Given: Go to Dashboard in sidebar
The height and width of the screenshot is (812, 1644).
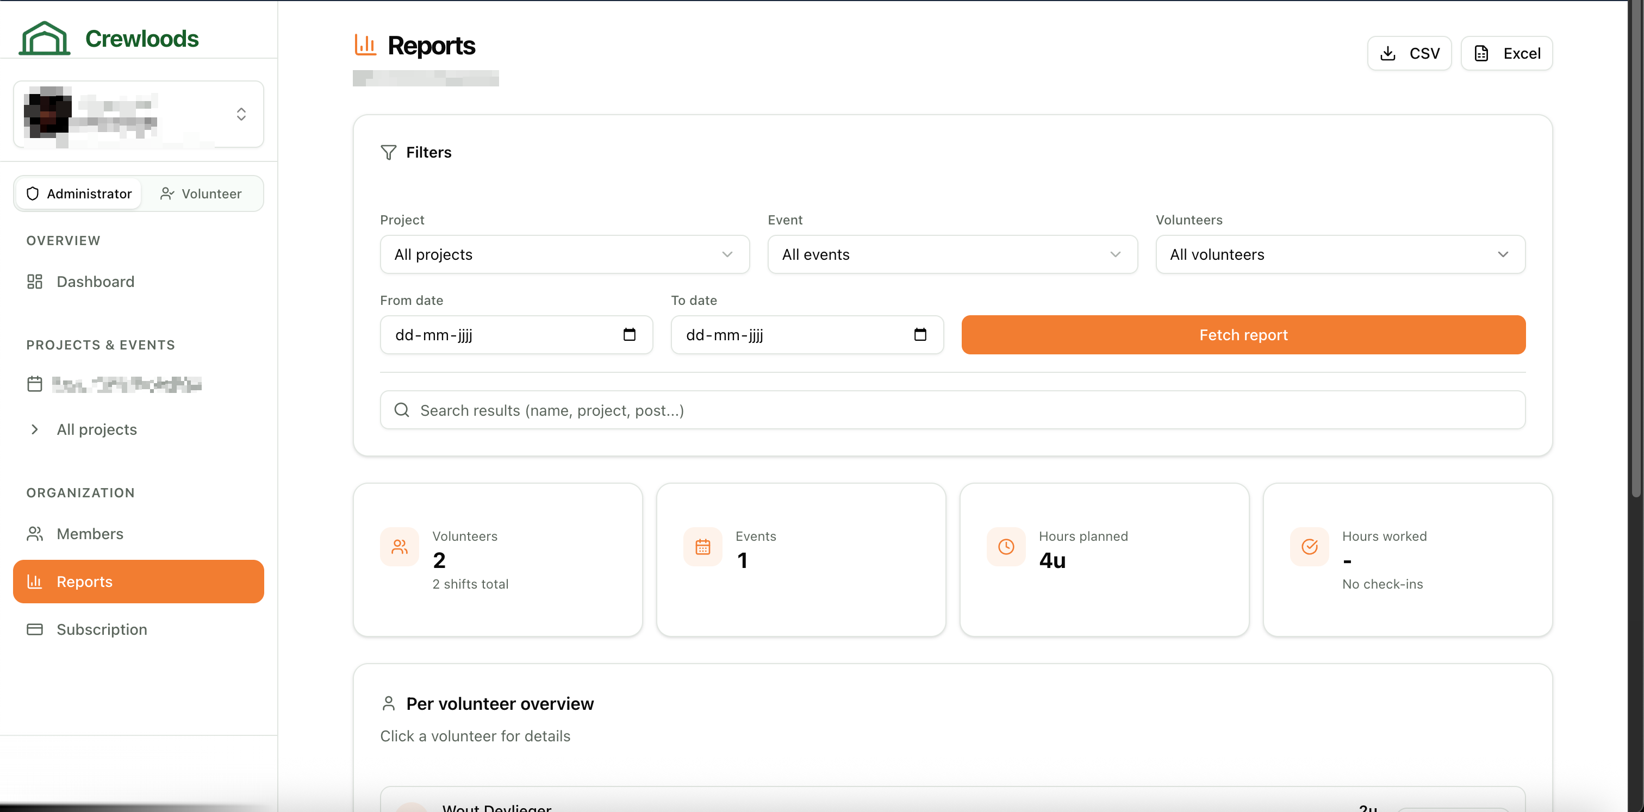Looking at the screenshot, I should 95,282.
